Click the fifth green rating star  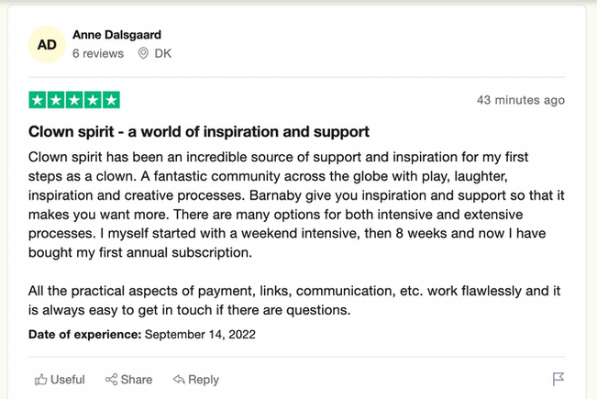point(111,100)
